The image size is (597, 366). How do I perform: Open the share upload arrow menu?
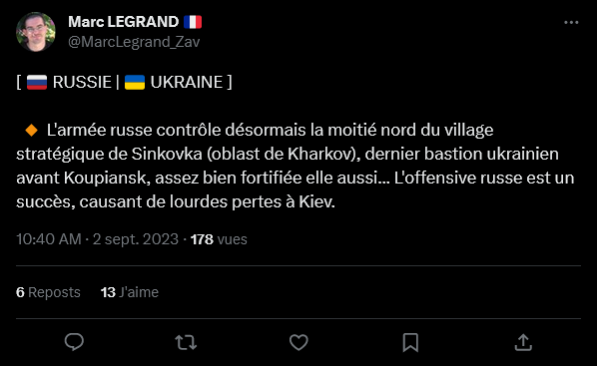click(523, 342)
